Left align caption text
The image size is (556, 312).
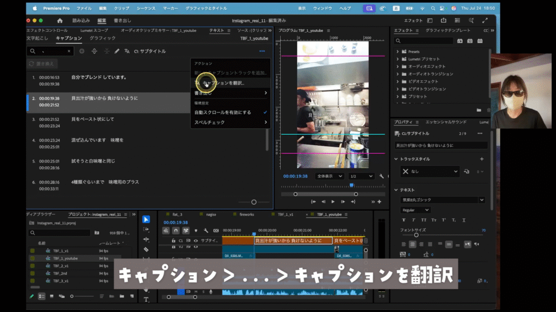coord(403,244)
